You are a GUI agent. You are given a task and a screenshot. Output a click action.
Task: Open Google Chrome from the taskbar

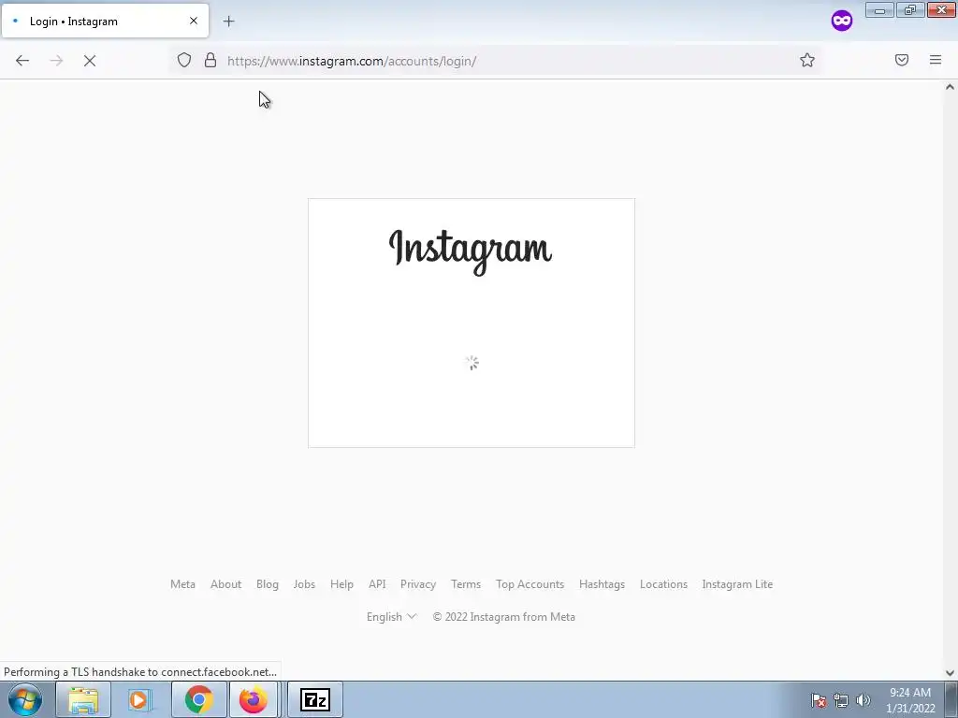coord(198,699)
